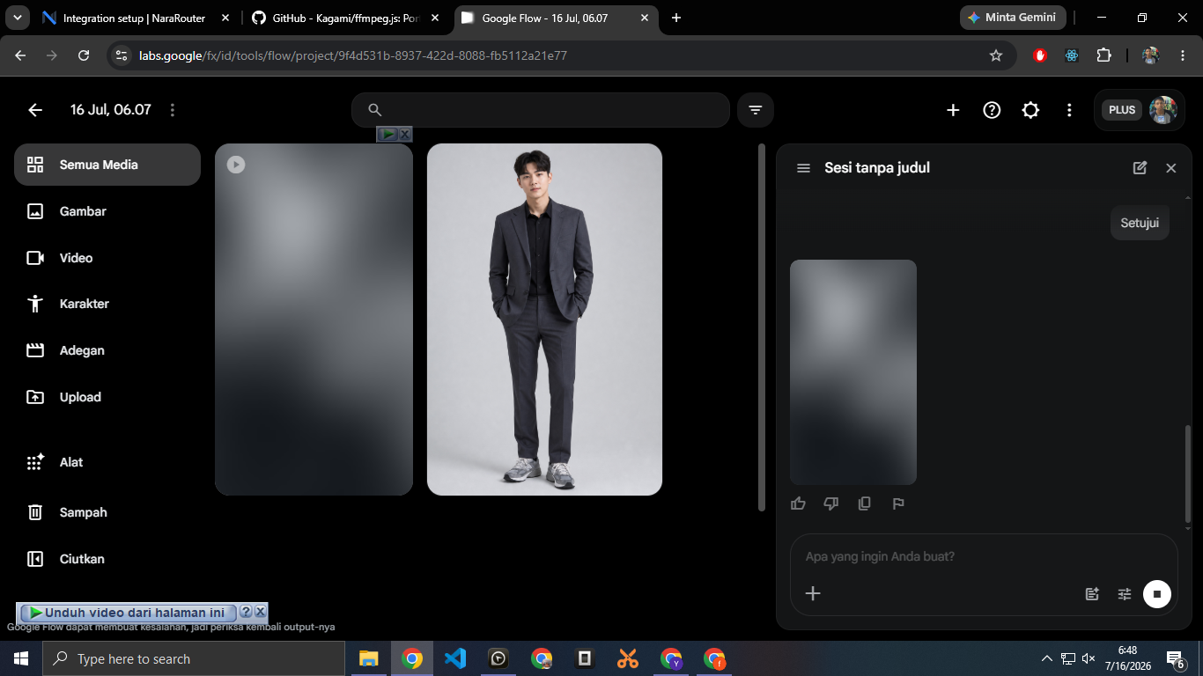This screenshot has height=676, width=1203.
Task: Click the PLUS account badge
Action: click(1122, 110)
